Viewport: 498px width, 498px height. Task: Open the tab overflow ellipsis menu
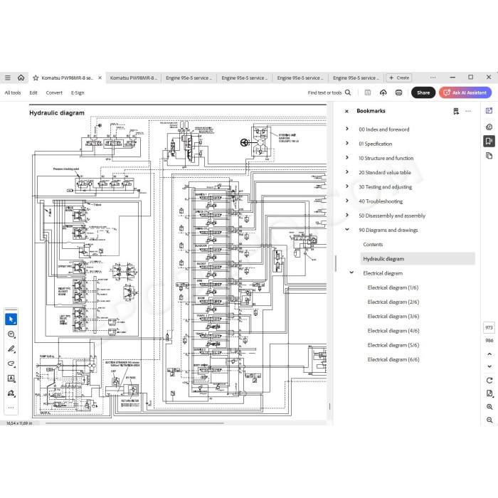(x=433, y=78)
